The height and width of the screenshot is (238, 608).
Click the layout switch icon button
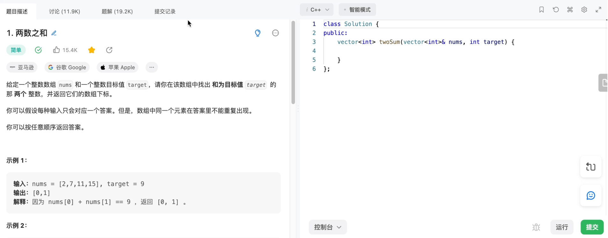click(x=591, y=167)
